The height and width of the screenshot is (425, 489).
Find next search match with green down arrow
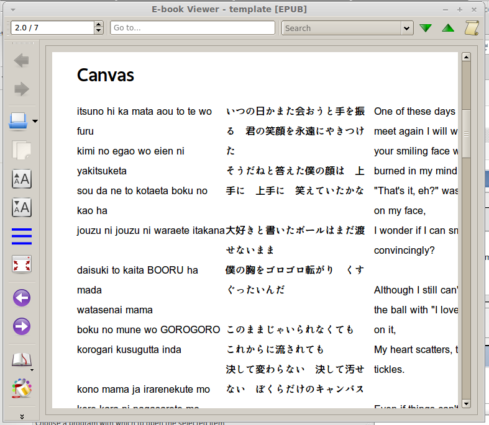tap(426, 28)
